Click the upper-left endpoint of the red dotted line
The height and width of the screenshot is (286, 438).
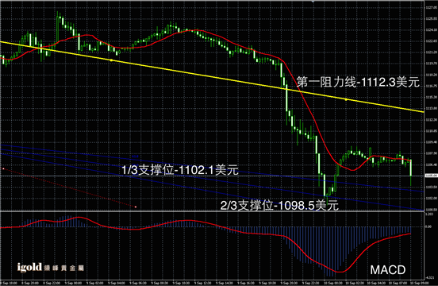click(3, 168)
